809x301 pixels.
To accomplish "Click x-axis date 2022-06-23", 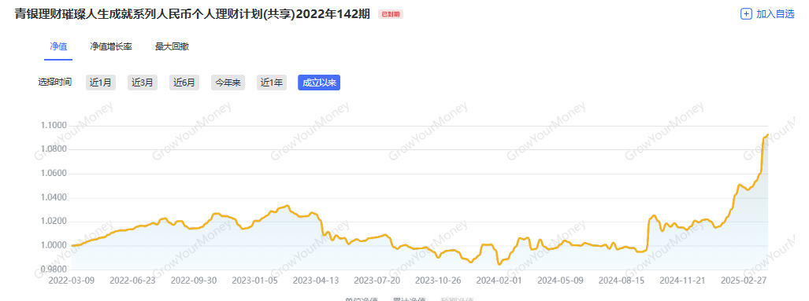I will pos(133,281).
